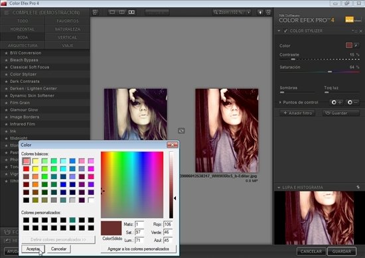Image resolution: width=365 pixels, height=258 pixels.
Task: Toggle favorite star for Film Grain
Action: (x=6, y=103)
